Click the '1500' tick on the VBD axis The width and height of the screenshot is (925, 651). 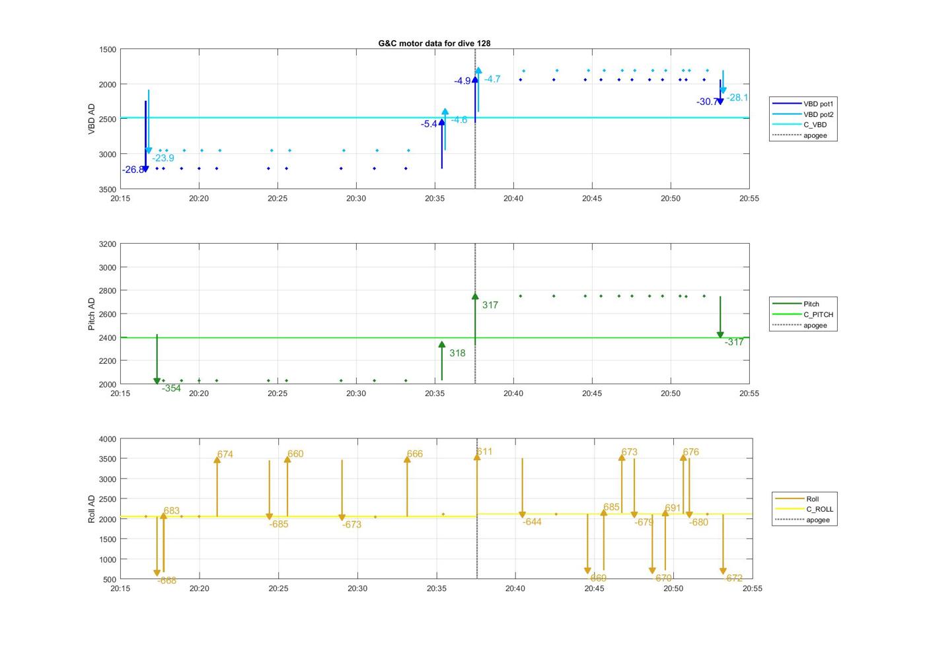(108, 50)
